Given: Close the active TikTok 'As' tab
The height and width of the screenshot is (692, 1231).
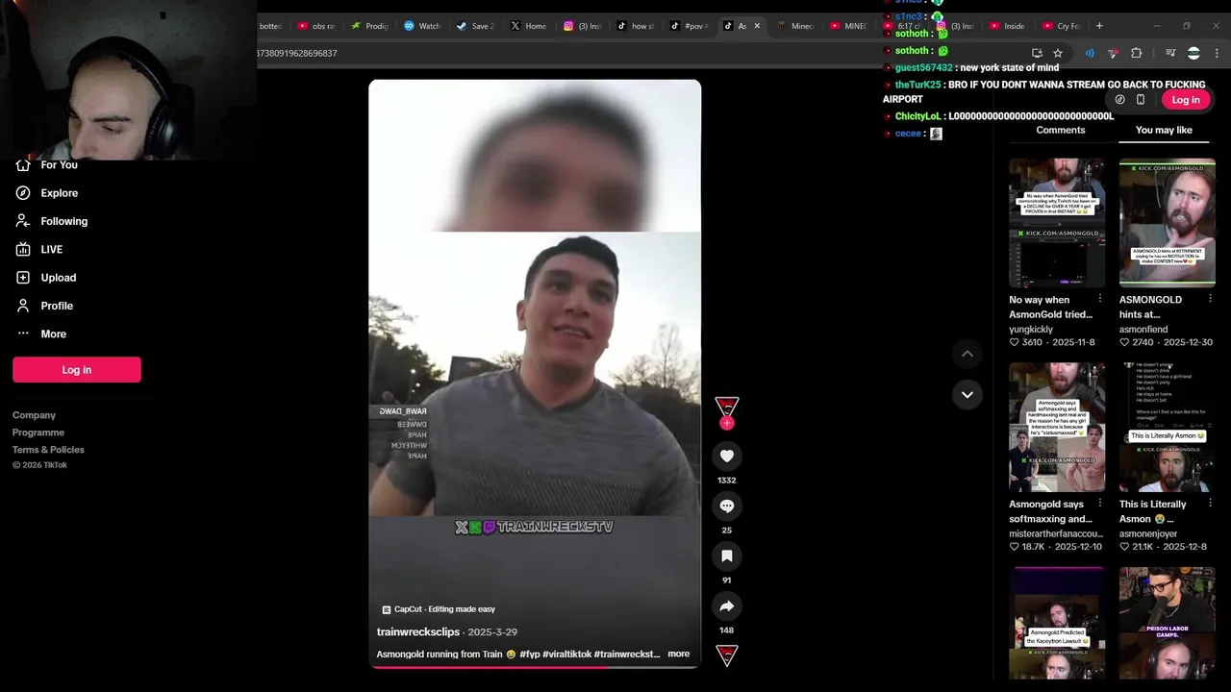Looking at the screenshot, I should pyautogui.click(x=757, y=26).
